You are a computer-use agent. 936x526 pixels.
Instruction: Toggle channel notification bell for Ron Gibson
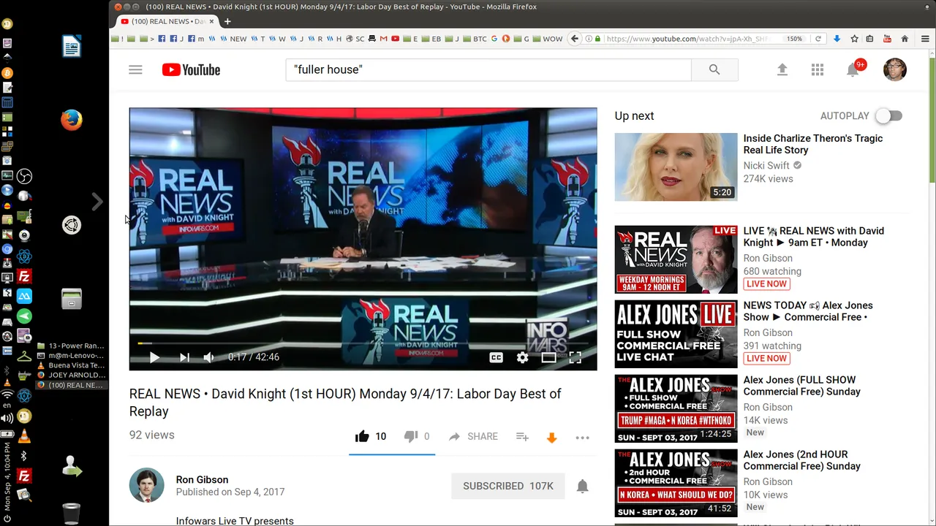click(x=583, y=486)
